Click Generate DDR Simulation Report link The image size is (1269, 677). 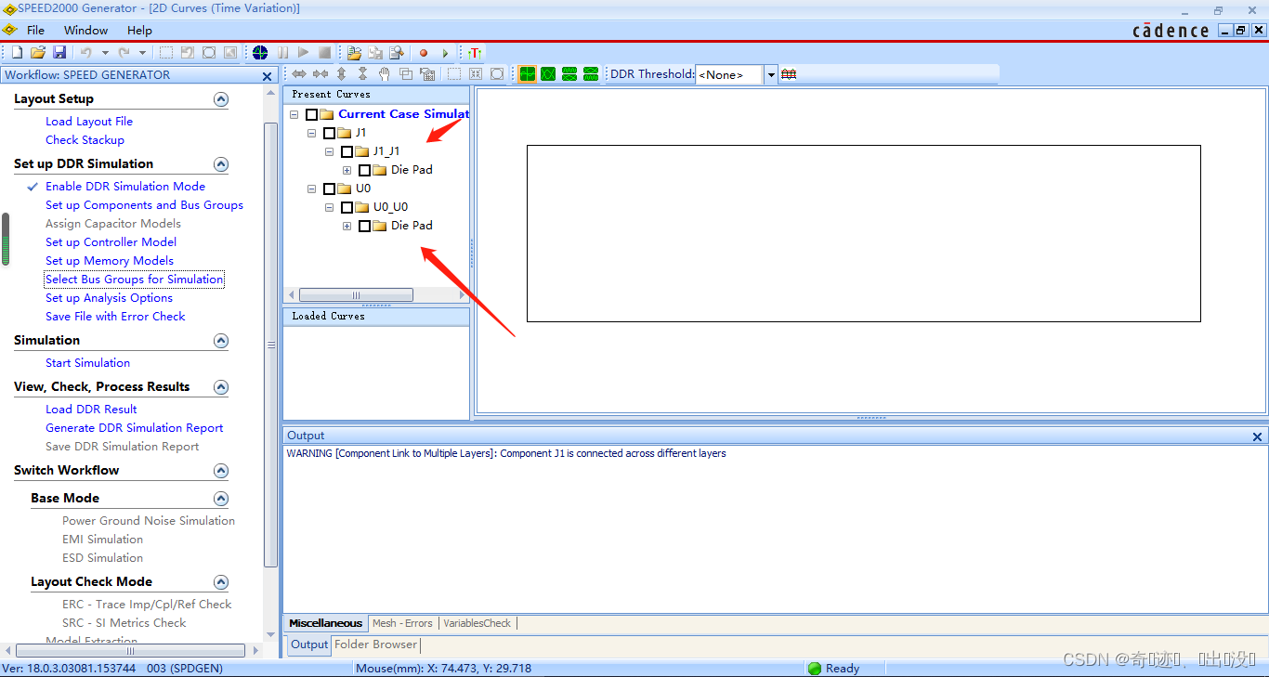coord(135,428)
